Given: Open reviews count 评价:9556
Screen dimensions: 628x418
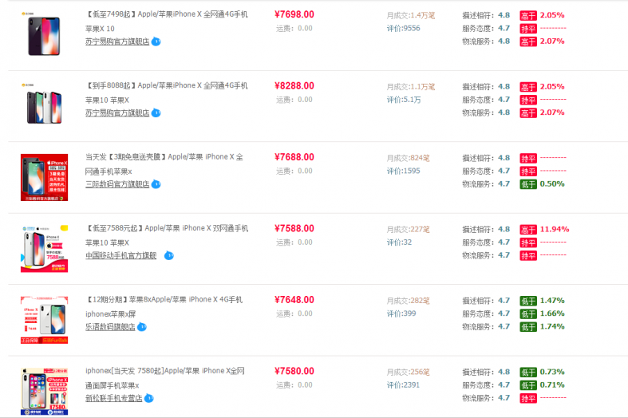Looking at the screenshot, I should (x=403, y=29).
